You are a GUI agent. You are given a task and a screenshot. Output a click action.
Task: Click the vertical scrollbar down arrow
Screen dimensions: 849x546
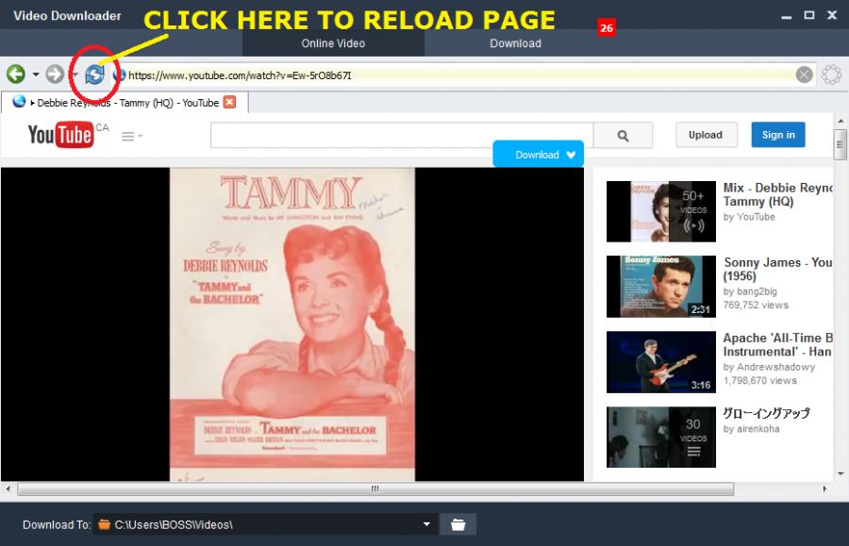coord(841,474)
